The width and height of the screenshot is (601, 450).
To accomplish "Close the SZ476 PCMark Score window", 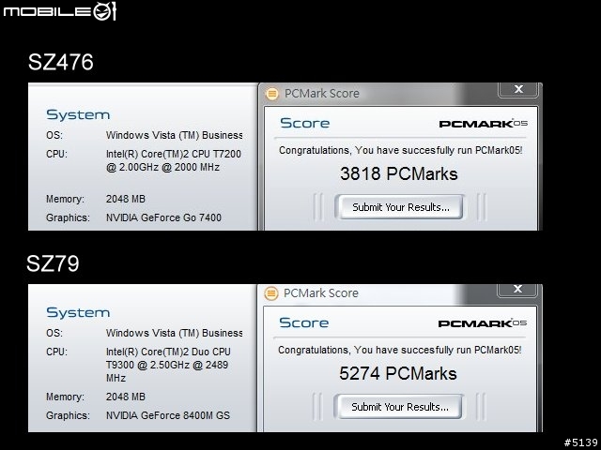I will point(518,90).
